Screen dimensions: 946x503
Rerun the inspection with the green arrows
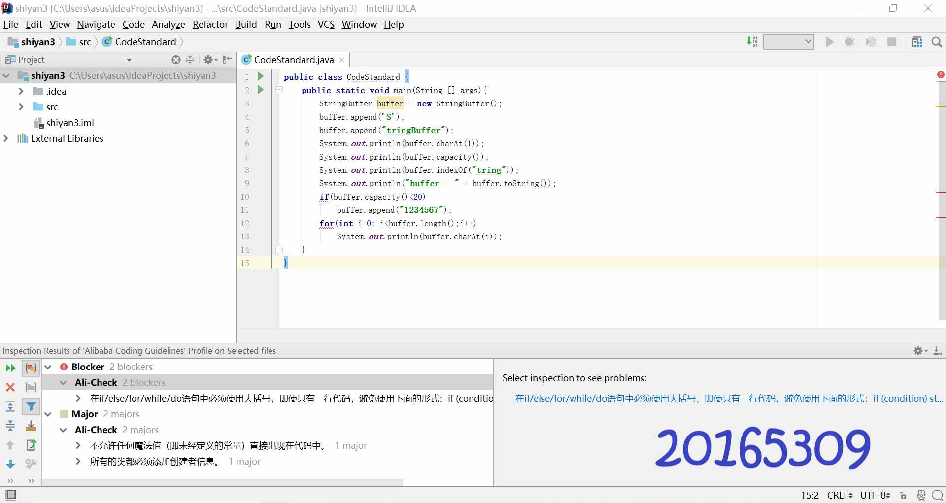point(10,368)
